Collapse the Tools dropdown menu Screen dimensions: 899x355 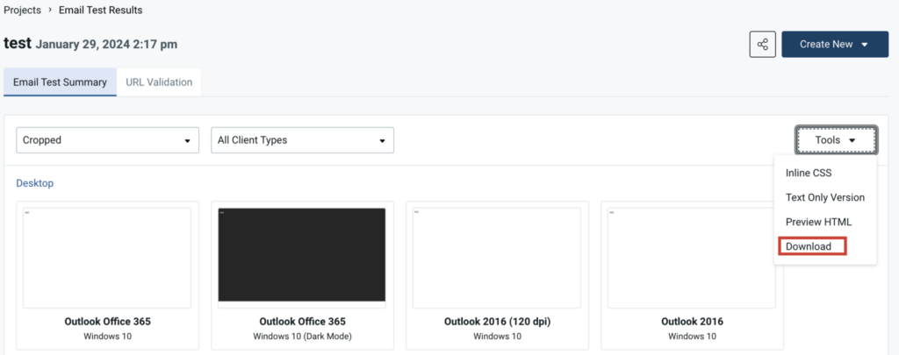tap(836, 140)
